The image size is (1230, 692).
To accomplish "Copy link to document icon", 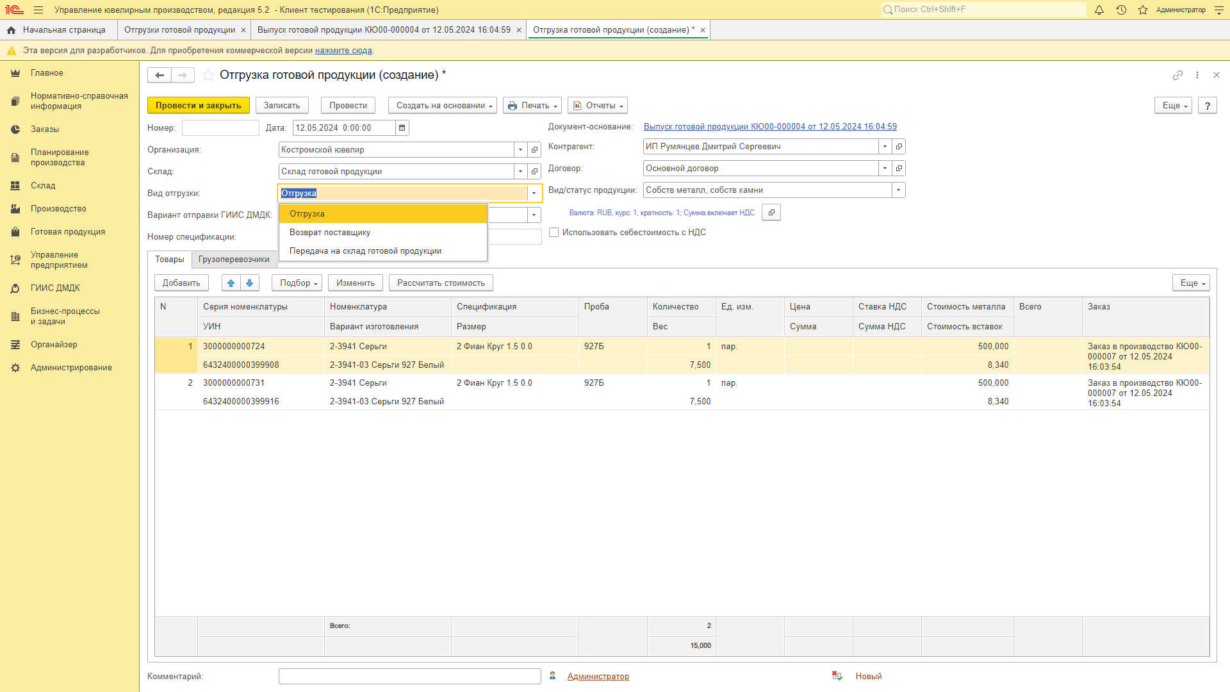I will pos(1177,75).
